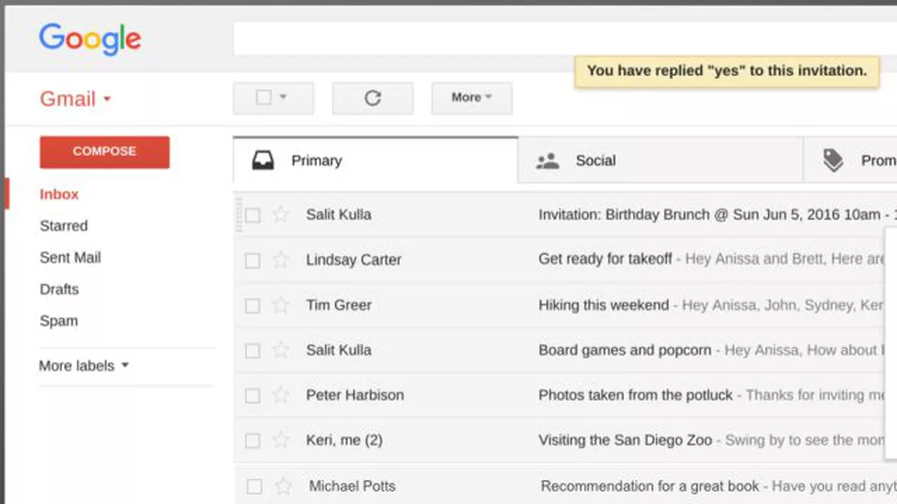Image resolution: width=897 pixels, height=504 pixels.
Task: Select the Tim Greer email checkbox
Action: [x=253, y=306]
